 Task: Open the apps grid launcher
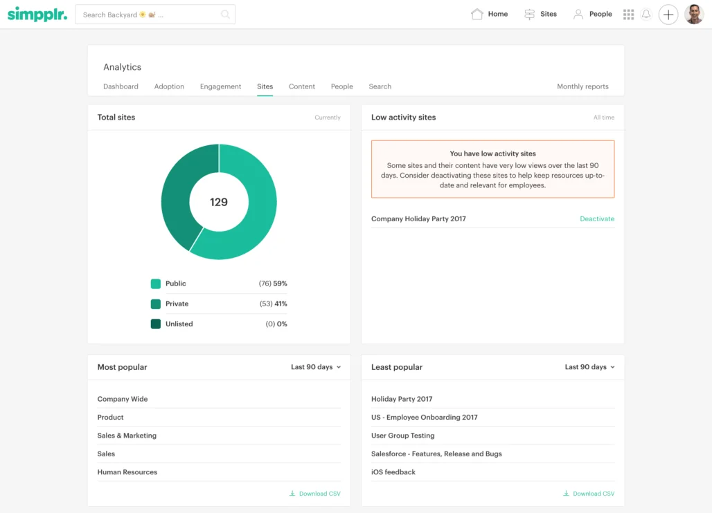tap(628, 15)
